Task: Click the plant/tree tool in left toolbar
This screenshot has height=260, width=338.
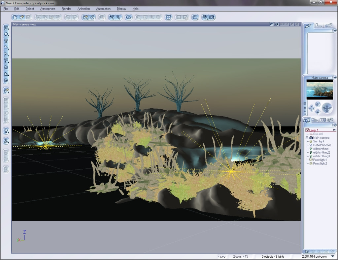Action: [x=6, y=60]
